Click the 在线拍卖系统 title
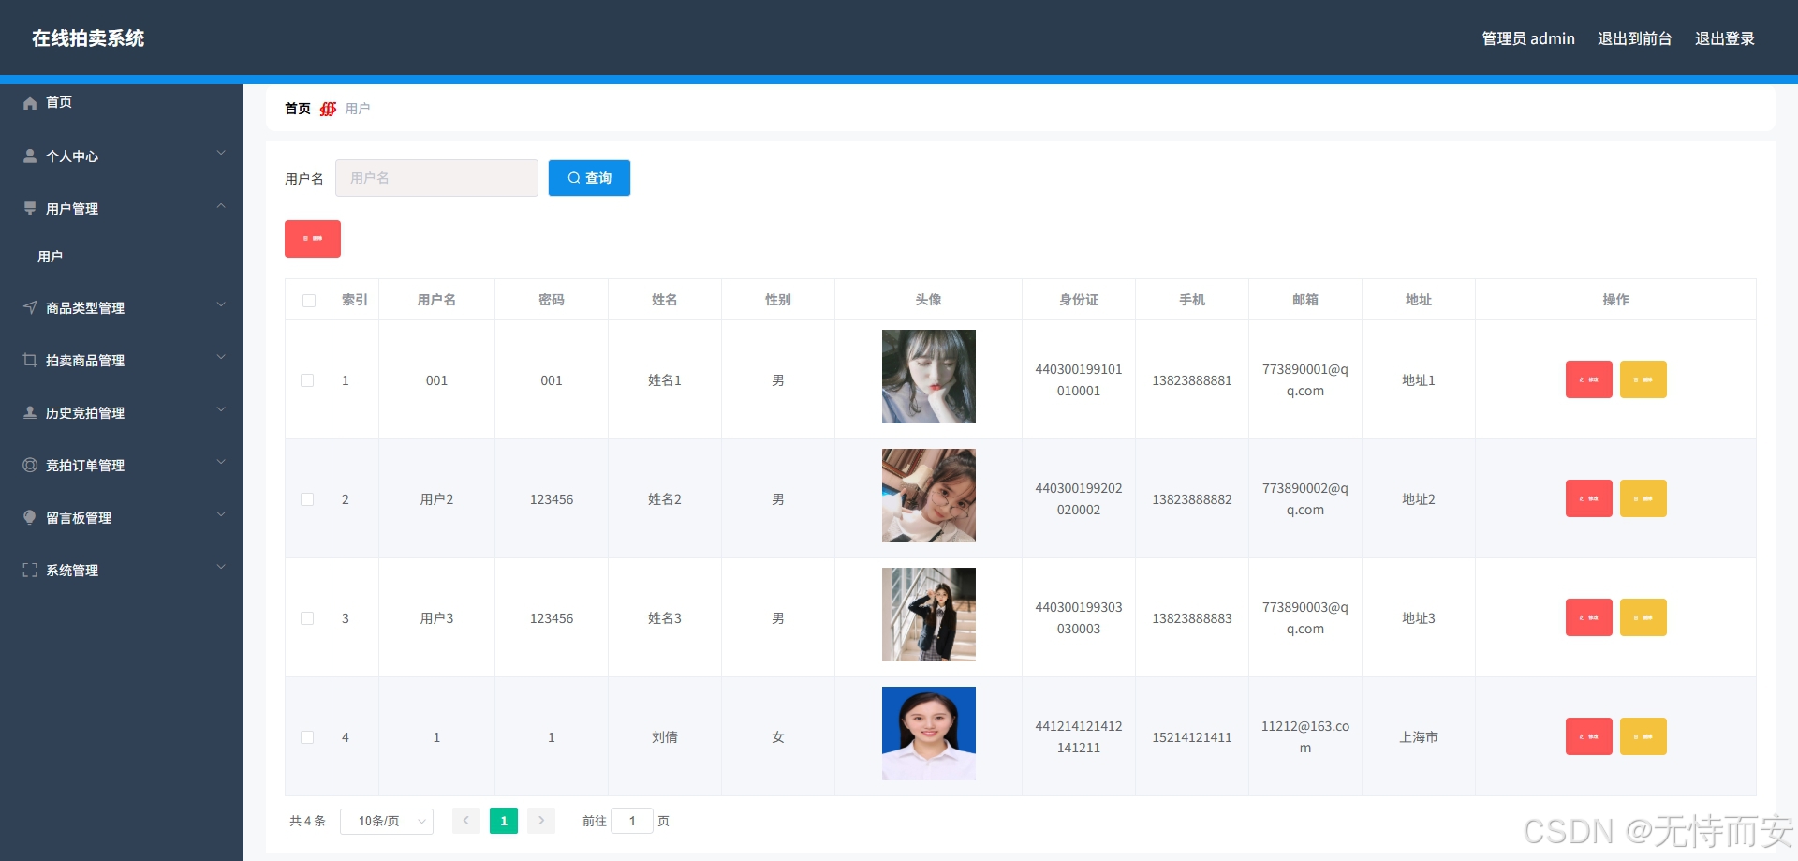Image resolution: width=1798 pixels, height=861 pixels. coord(88,38)
